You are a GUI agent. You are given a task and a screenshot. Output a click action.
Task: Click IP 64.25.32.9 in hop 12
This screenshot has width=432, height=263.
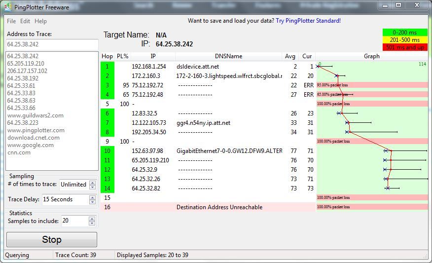144,170
